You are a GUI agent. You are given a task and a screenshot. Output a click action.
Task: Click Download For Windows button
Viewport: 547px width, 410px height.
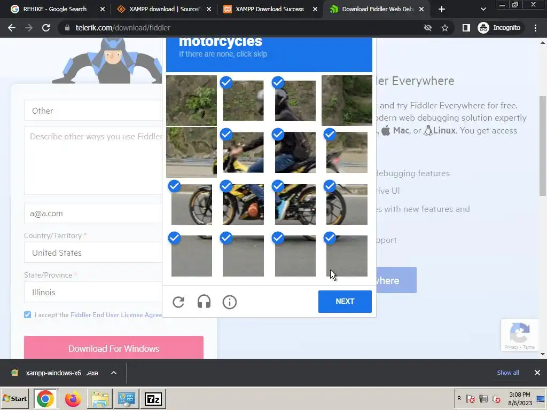click(114, 347)
